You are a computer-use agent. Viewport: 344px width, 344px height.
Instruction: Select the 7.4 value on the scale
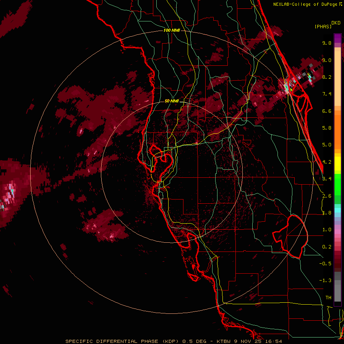(327, 94)
